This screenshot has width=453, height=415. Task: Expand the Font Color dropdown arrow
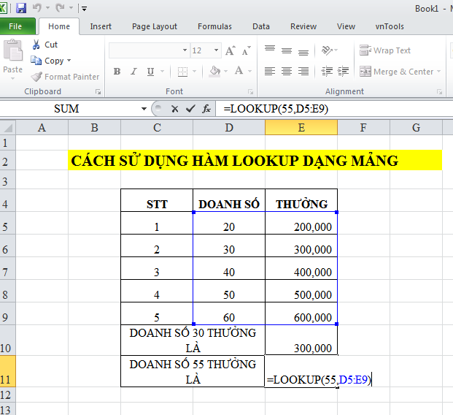click(250, 72)
